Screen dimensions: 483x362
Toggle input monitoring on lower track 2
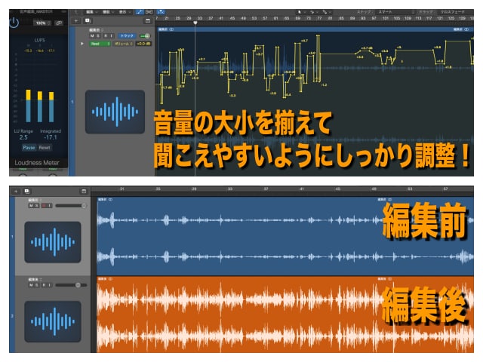(50, 285)
